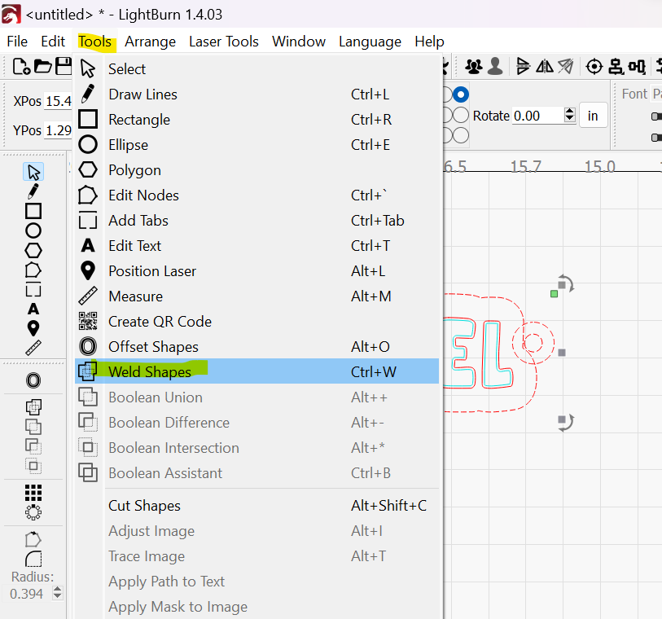Choose Create QR Code menu entry

[x=160, y=322]
